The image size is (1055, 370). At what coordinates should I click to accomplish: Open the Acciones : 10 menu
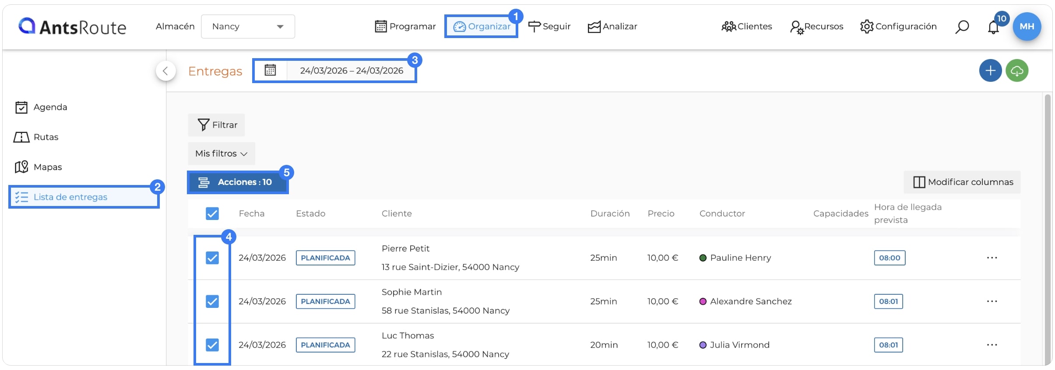coord(238,182)
